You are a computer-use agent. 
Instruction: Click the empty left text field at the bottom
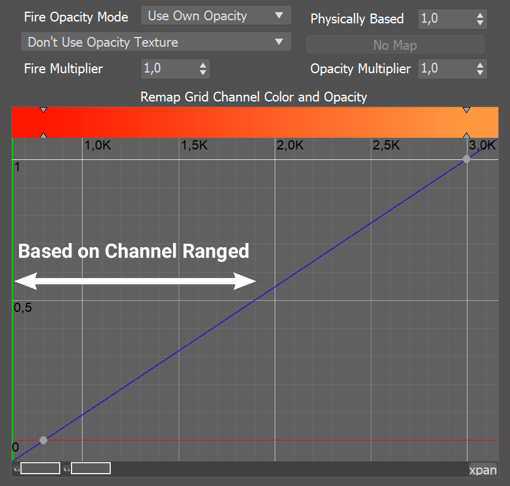tap(39, 468)
